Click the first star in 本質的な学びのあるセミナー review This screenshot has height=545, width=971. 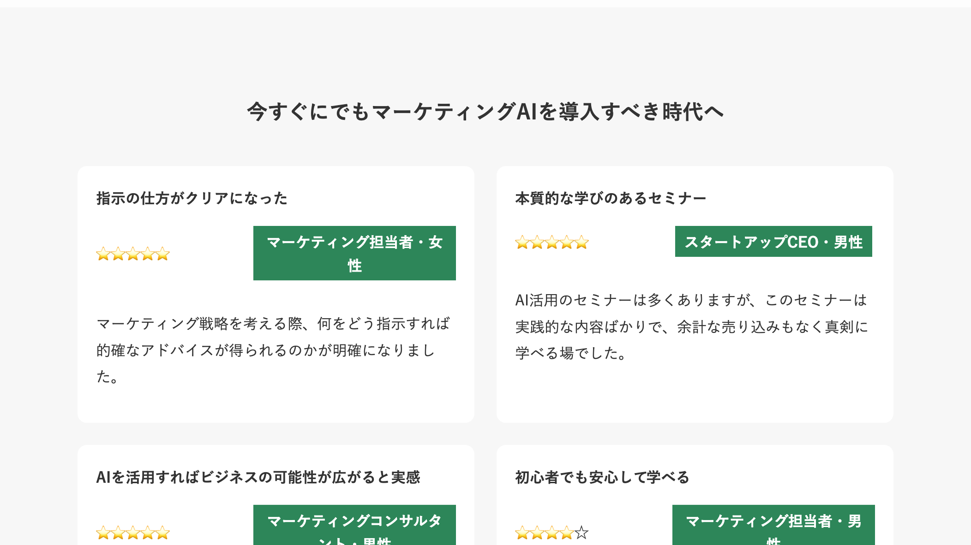click(522, 242)
